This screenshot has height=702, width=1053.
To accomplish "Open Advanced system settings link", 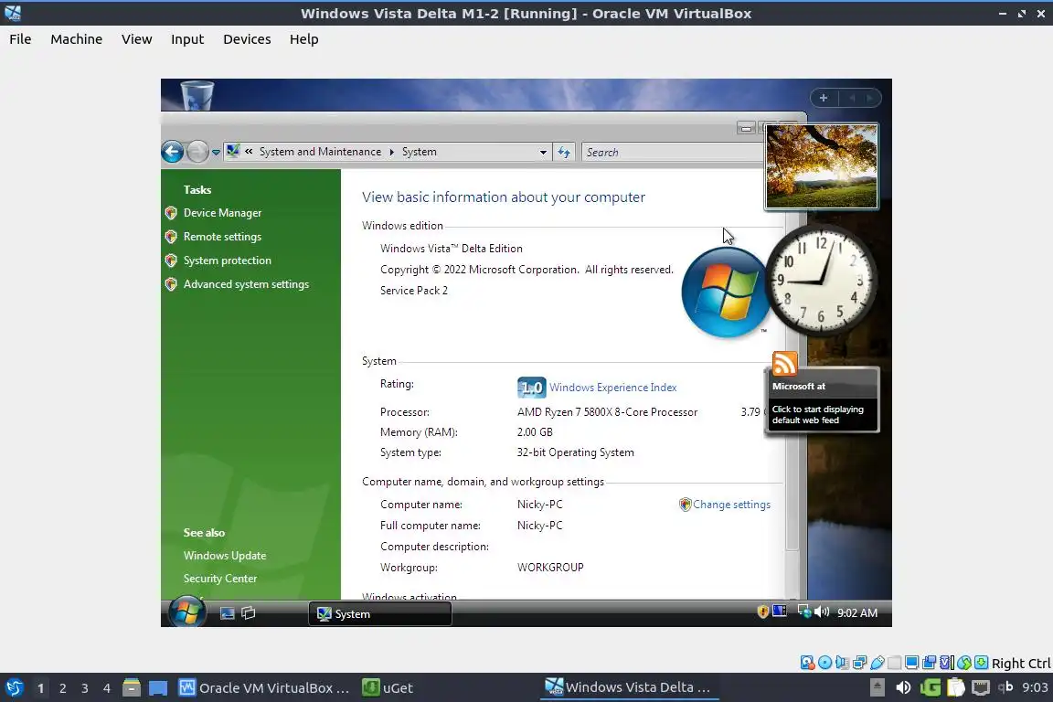I will point(246,284).
